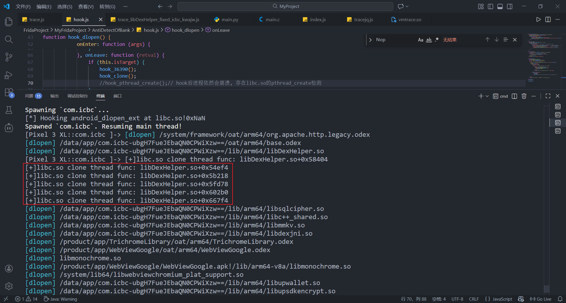The width and height of the screenshot is (566, 303).
Task: Open remote window indicator in status bar
Action: [6, 299]
